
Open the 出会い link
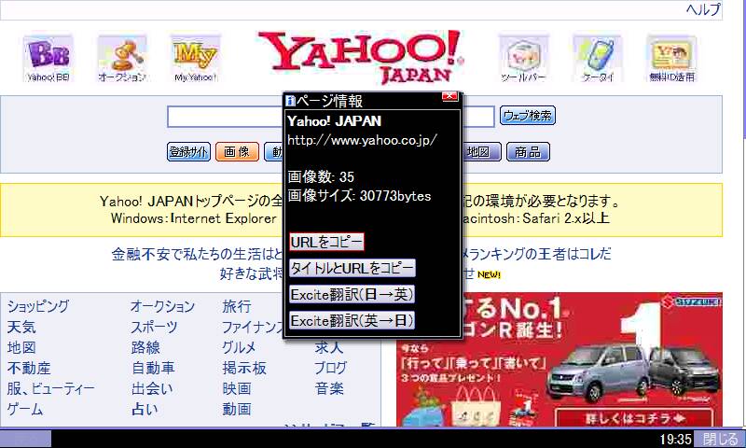[x=152, y=388]
